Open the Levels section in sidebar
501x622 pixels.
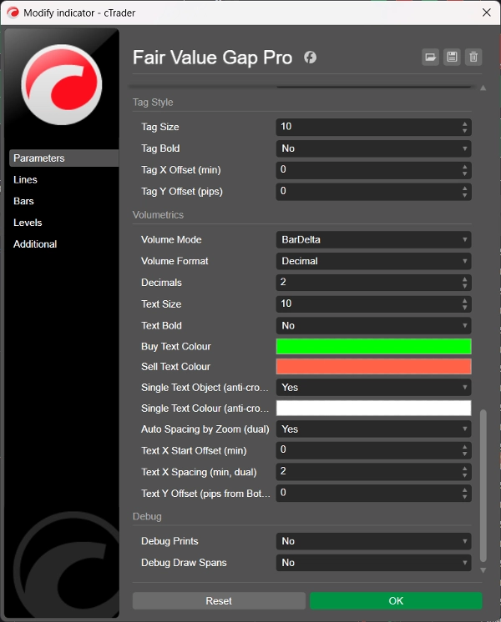click(x=28, y=223)
